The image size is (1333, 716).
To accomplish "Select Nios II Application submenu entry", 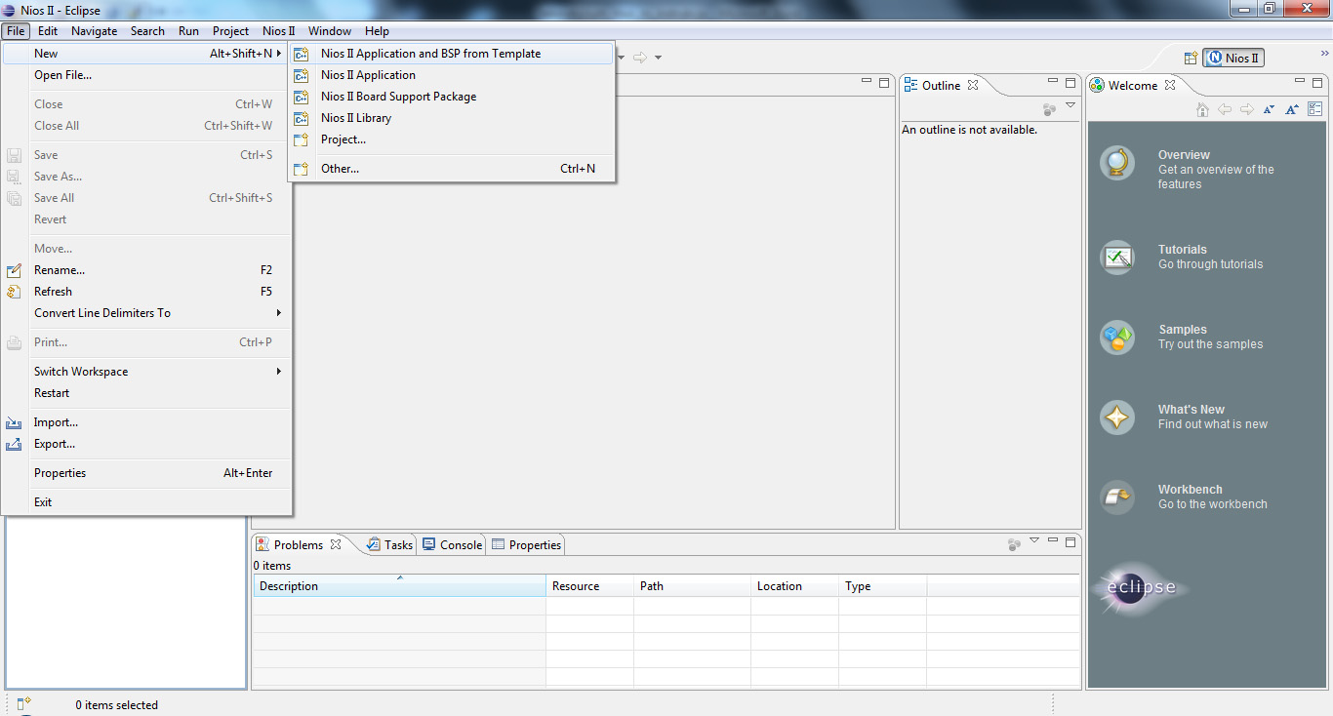I will pos(452,75).
